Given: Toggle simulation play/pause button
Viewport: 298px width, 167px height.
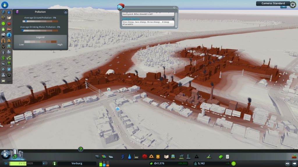Looking at the screenshot, I should 6,163.
